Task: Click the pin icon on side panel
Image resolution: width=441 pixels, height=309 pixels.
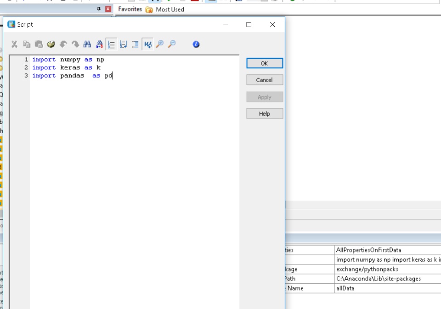Action: 99,9
